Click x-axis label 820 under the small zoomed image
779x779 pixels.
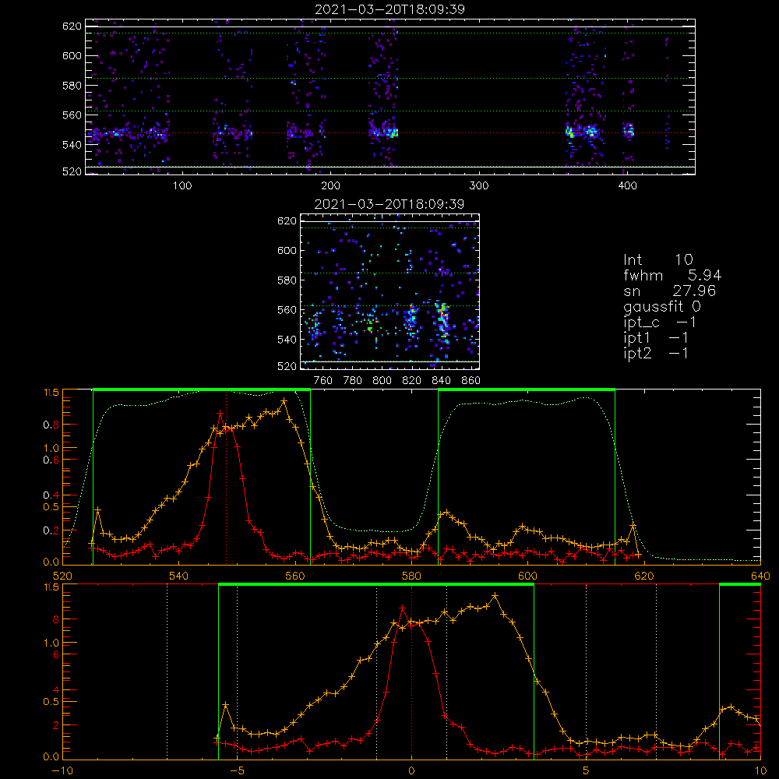click(x=412, y=381)
